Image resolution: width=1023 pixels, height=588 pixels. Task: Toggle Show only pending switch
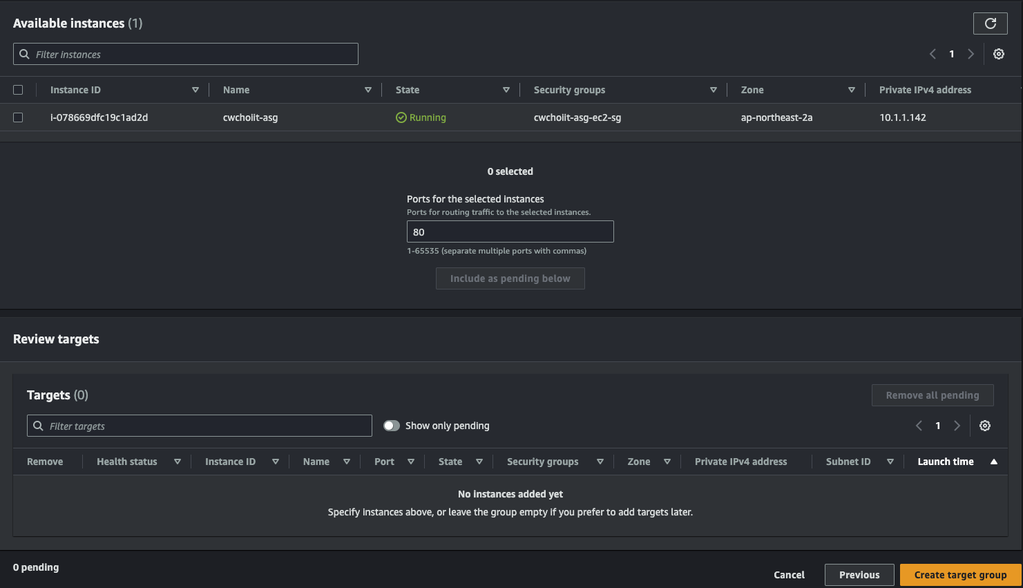click(392, 426)
